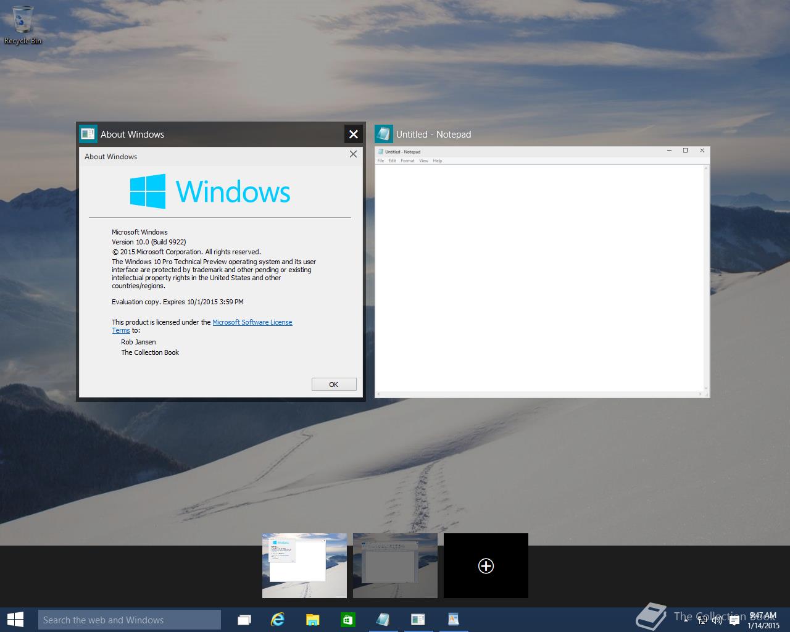Open the Start menu Windows logo
Screen dimensions: 790x632
[15, 620]
